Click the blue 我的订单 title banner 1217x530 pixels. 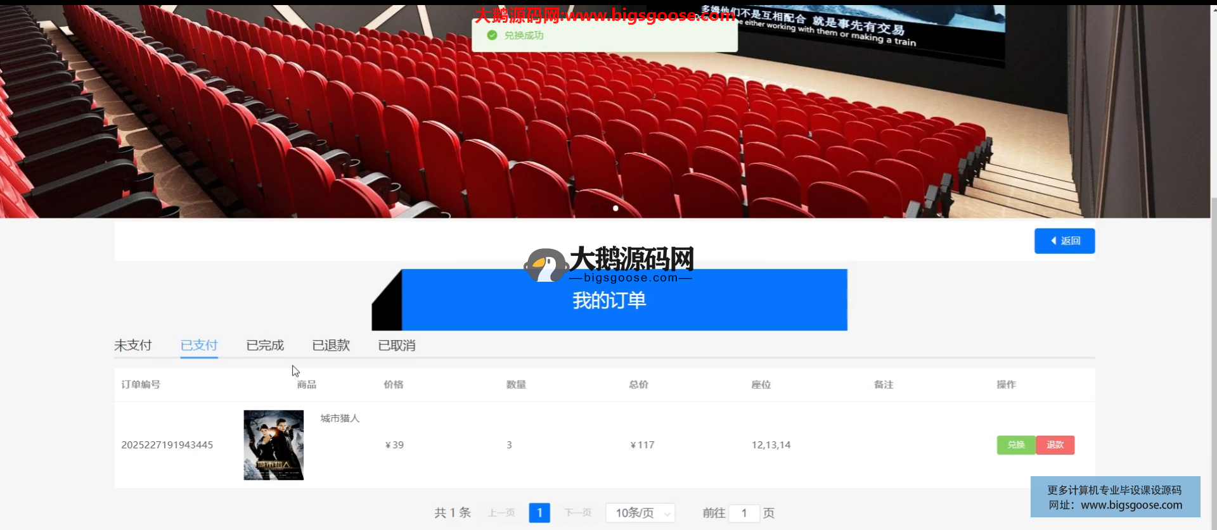point(624,301)
